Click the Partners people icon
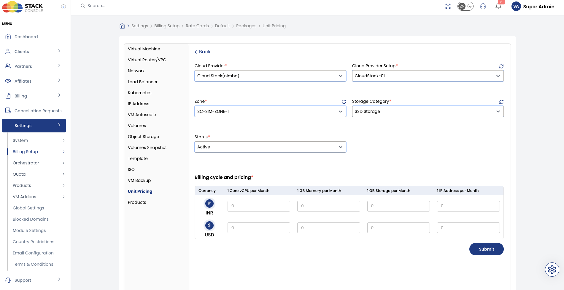The image size is (564, 290). (8, 66)
